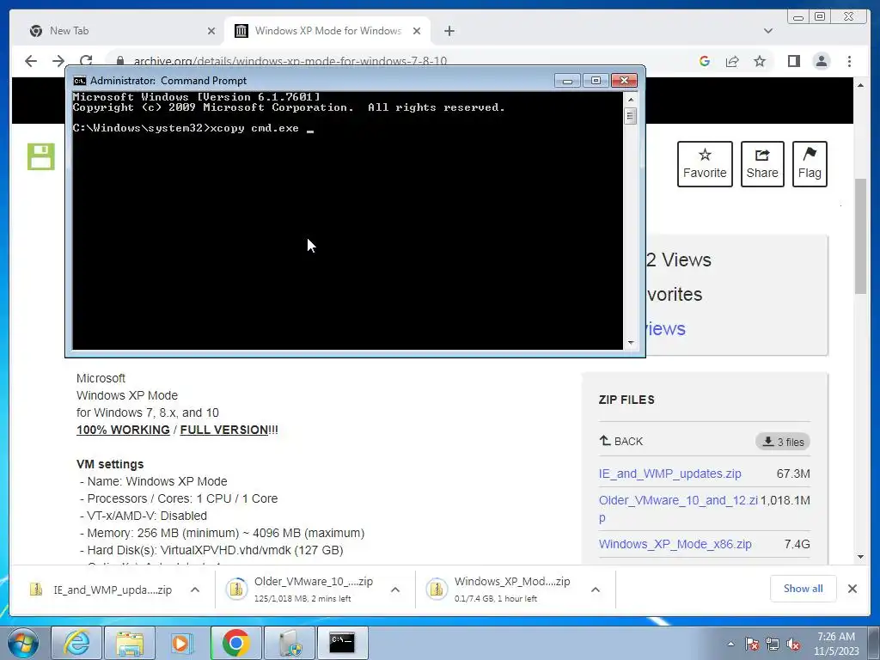Close the Windows XP Mode tab
Viewport: 880px width, 660px height.
pyautogui.click(x=417, y=31)
